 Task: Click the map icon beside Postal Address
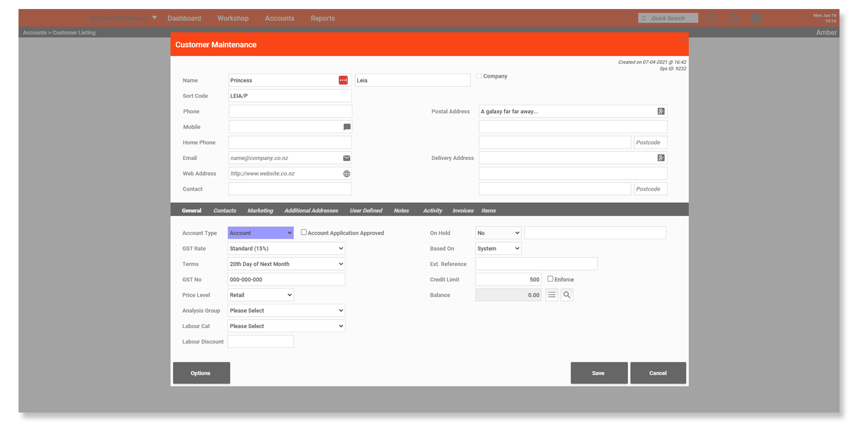point(661,111)
